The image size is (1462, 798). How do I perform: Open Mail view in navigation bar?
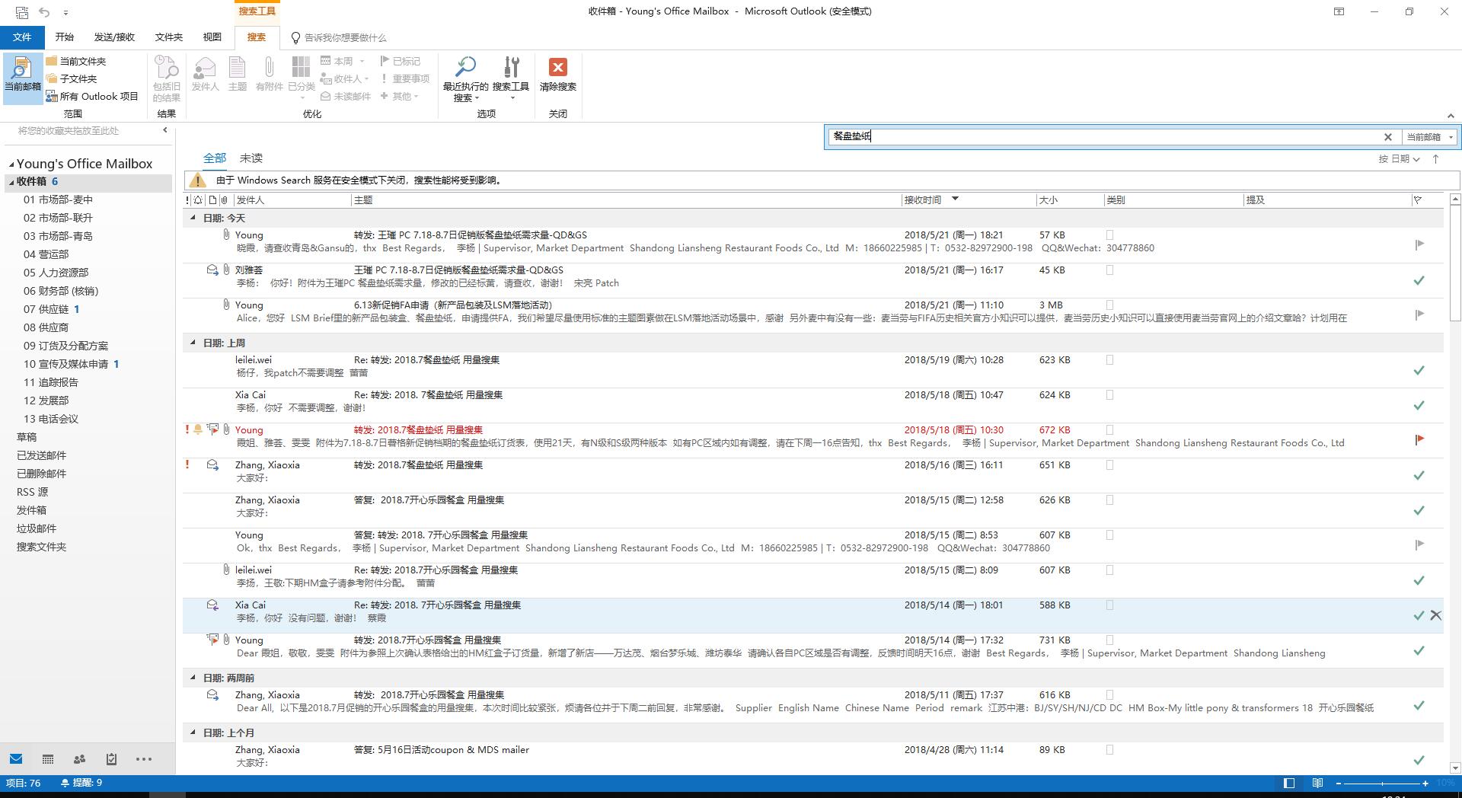pos(16,759)
